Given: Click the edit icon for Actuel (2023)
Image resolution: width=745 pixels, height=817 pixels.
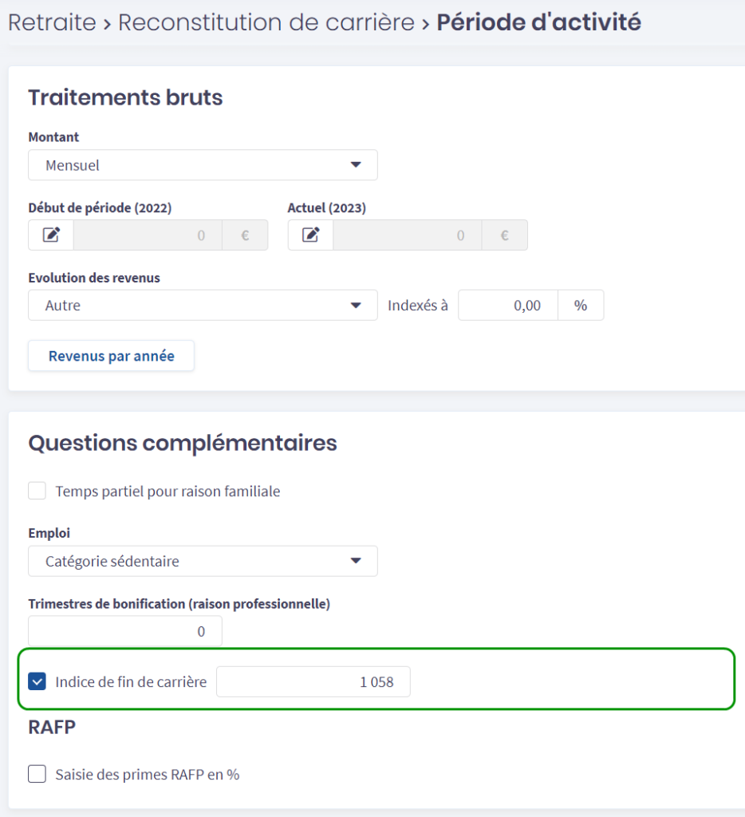Looking at the screenshot, I should tap(310, 235).
